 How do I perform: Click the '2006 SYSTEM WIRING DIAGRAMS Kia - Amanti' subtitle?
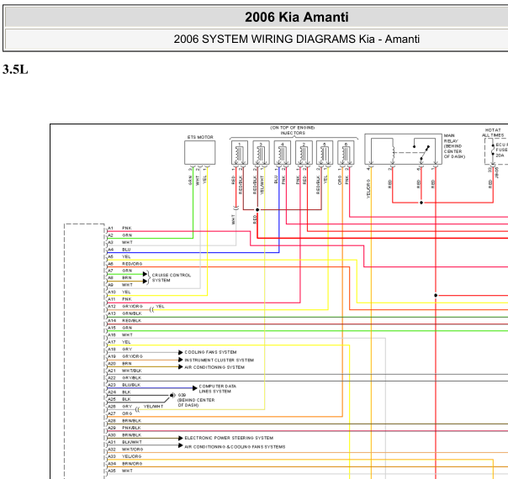pos(296,39)
